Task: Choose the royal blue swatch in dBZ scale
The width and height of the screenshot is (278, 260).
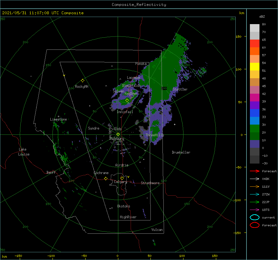Action: (255, 113)
